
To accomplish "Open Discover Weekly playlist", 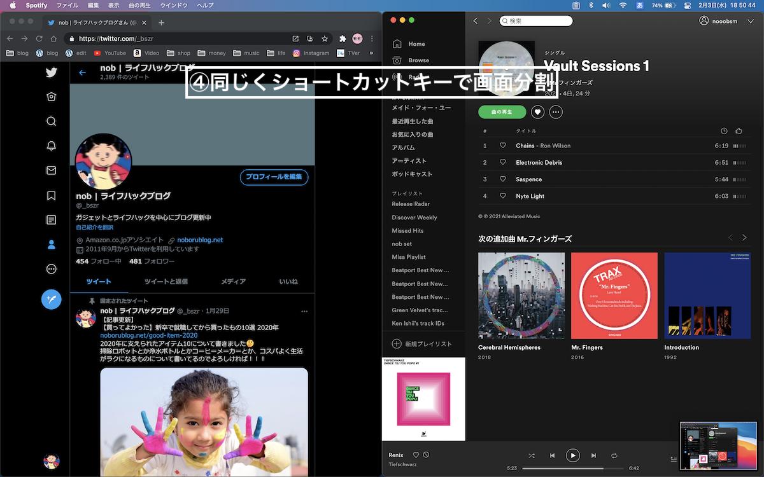I will 414,218.
